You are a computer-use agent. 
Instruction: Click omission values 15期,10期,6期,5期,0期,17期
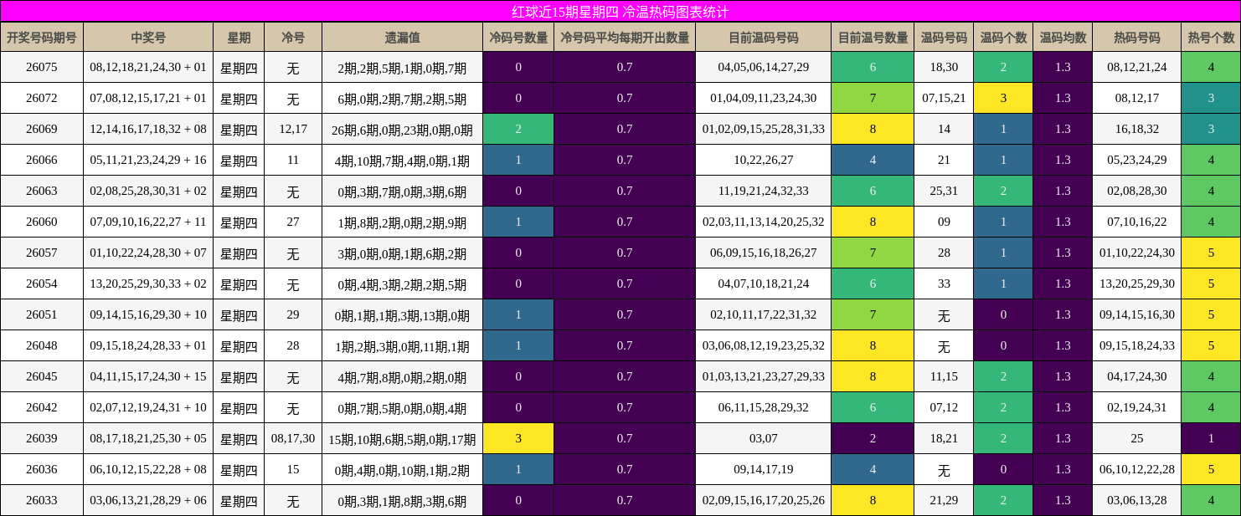[403, 438]
